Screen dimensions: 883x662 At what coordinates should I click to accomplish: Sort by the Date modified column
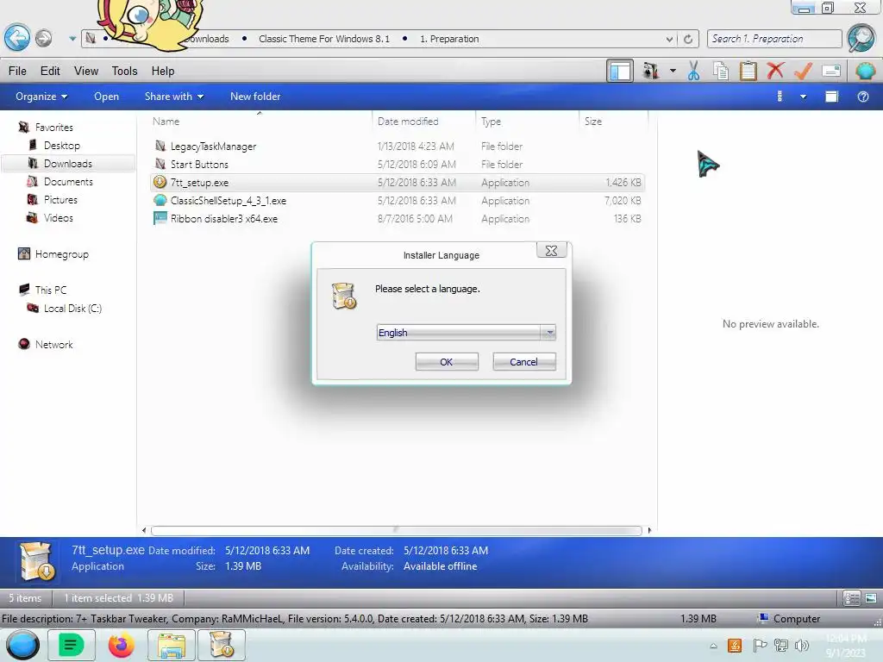(423, 121)
